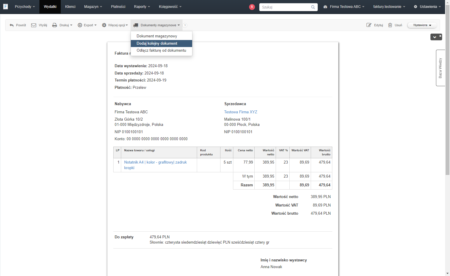Click the scrollbar down arrow
This screenshot has height=276, width=450.
447,274
